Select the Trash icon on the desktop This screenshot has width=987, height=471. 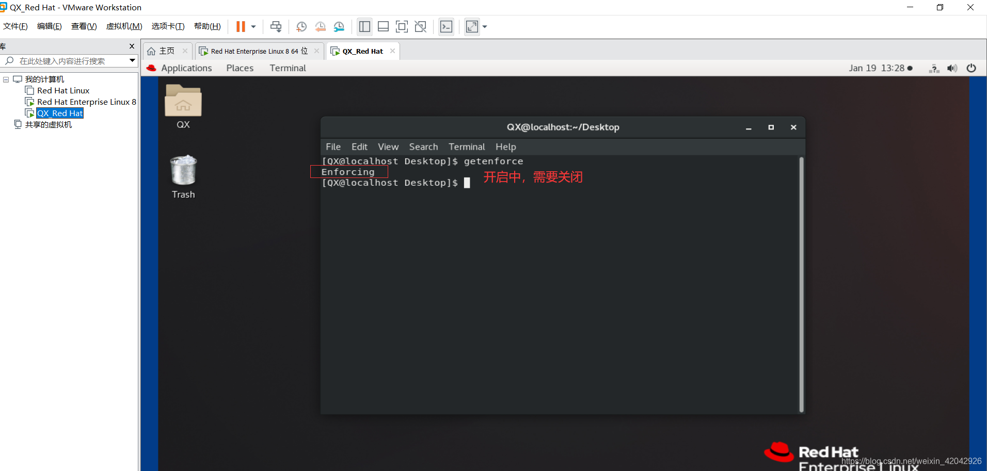point(183,176)
